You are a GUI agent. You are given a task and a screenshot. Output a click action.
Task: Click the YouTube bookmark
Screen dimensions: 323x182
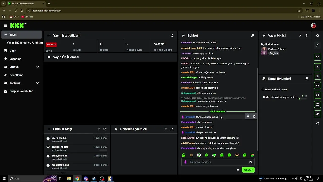point(27,17)
